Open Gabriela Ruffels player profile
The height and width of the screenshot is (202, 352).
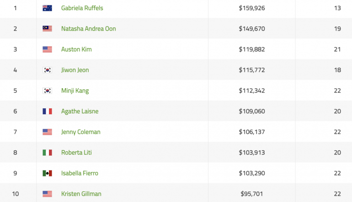tap(82, 8)
